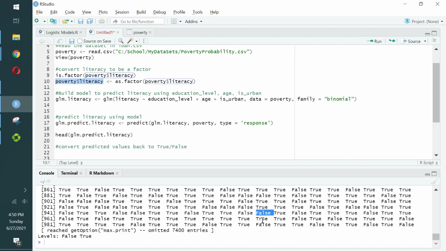Minimize the console pane
Screen dimensions: 446x251
coord(427,174)
